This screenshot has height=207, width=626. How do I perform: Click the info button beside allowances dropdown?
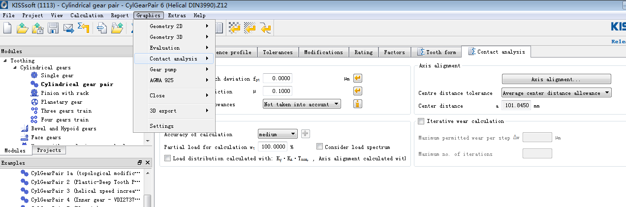point(358,104)
